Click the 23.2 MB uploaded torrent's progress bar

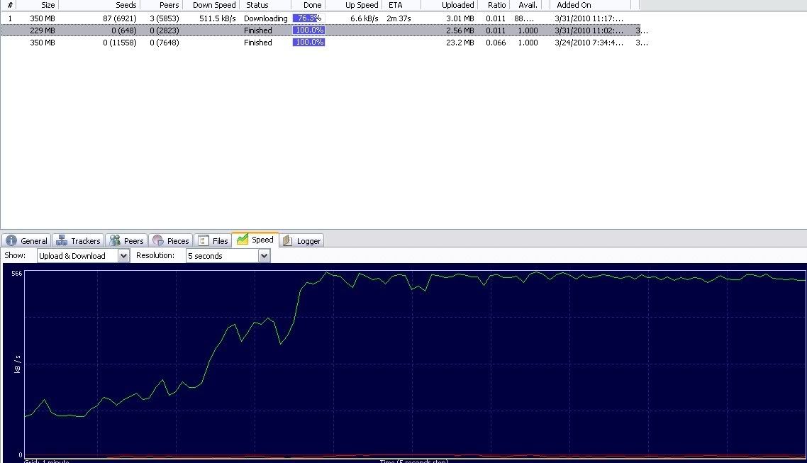pyautogui.click(x=308, y=42)
